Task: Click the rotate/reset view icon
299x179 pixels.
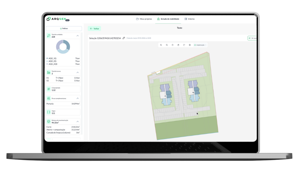Action: [x=184, y=45]
